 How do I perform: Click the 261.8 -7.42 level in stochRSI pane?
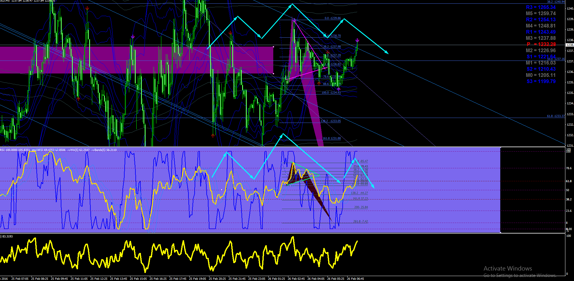[x=361, y=221]
